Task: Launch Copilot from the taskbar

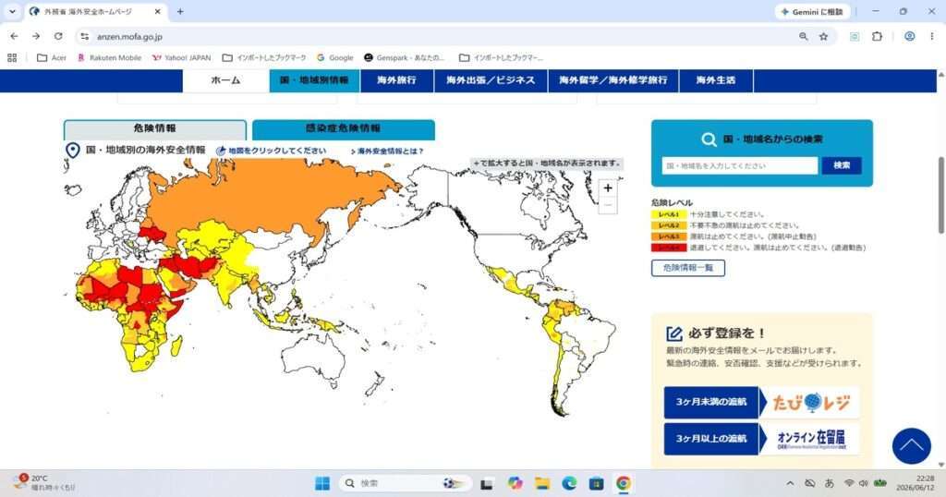Action: 515,483
